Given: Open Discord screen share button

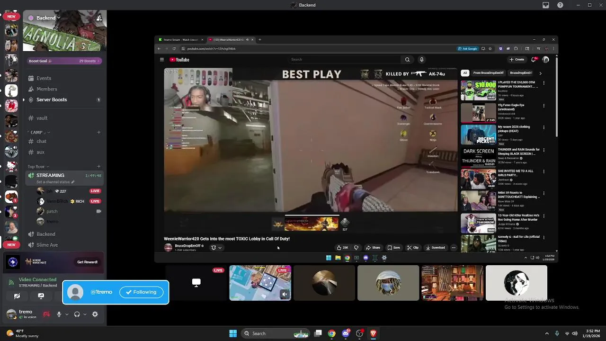Looking at the screenshot, I should tap(41, 296).
